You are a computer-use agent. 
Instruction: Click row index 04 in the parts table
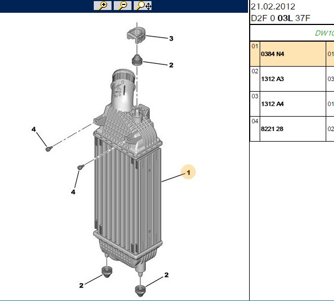255,121
